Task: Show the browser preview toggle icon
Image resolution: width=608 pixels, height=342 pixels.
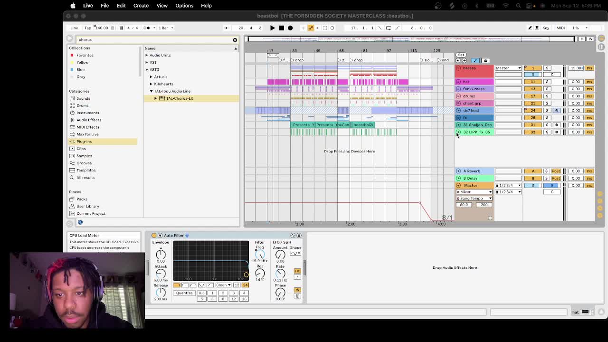Action: [80, 222]
